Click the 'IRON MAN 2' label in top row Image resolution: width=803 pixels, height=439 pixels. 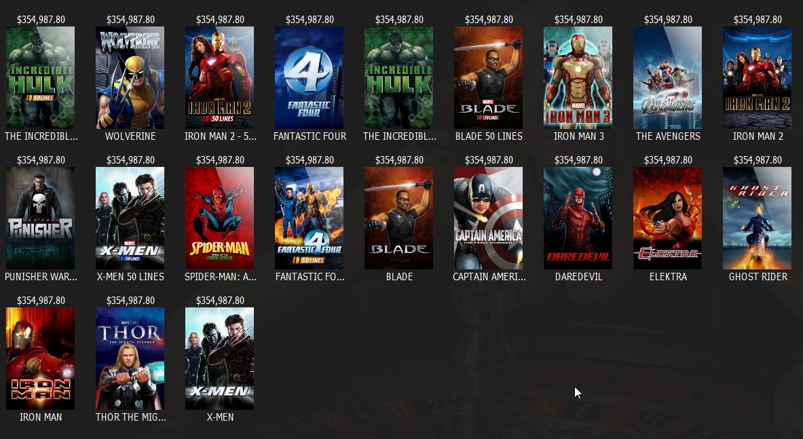coord(758,136)
